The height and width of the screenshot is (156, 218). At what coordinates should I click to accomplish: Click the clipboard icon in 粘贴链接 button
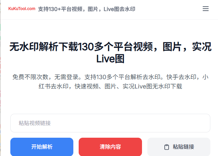167,147
